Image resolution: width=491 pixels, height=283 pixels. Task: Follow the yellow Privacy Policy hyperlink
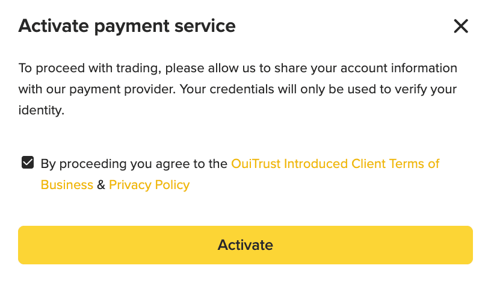pos(149,185)
